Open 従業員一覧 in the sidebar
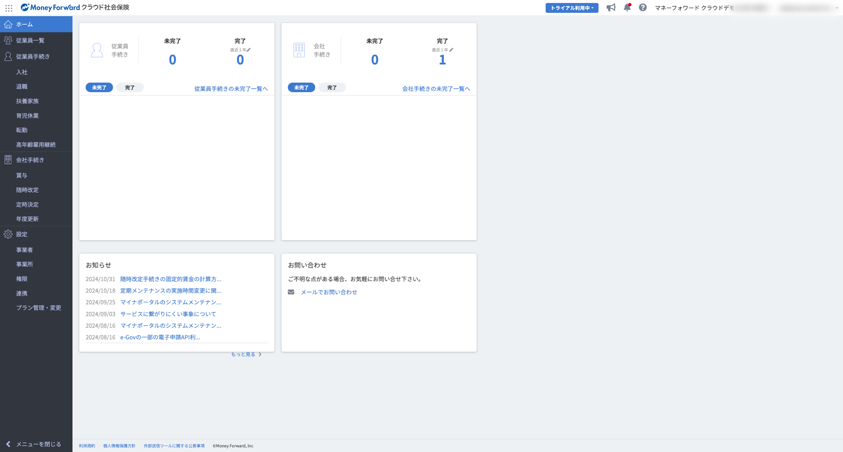This screenshot has height=452, width=843. click(30, 40)
